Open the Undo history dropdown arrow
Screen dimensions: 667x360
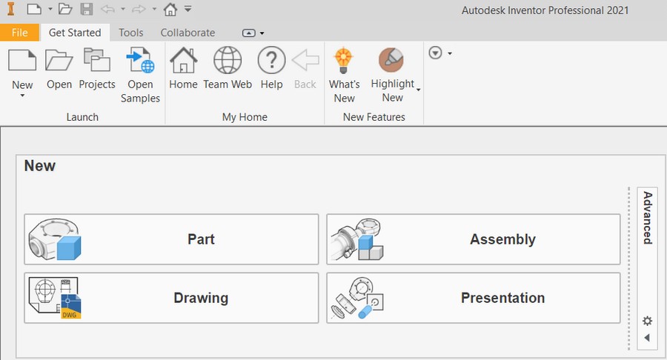point(123,9)
